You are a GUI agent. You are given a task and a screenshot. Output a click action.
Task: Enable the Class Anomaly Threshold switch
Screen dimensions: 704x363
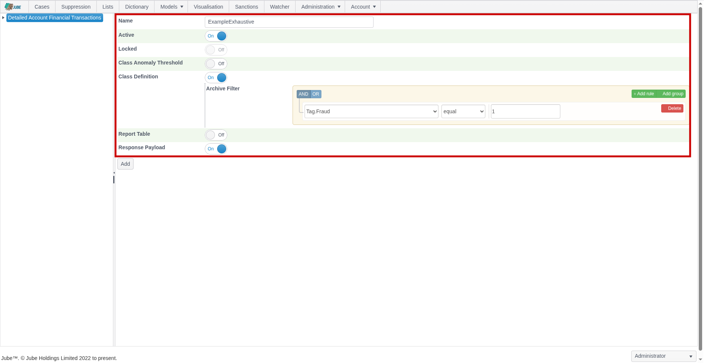216,64
